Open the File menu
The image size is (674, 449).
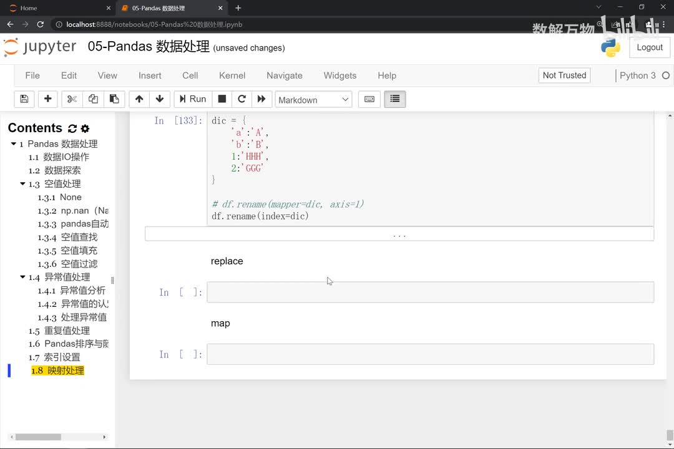coord(32,75)
